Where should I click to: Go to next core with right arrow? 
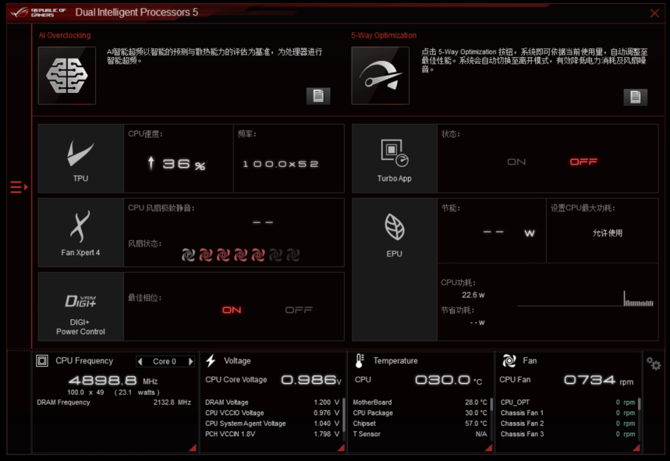click(x=190, y=361)
